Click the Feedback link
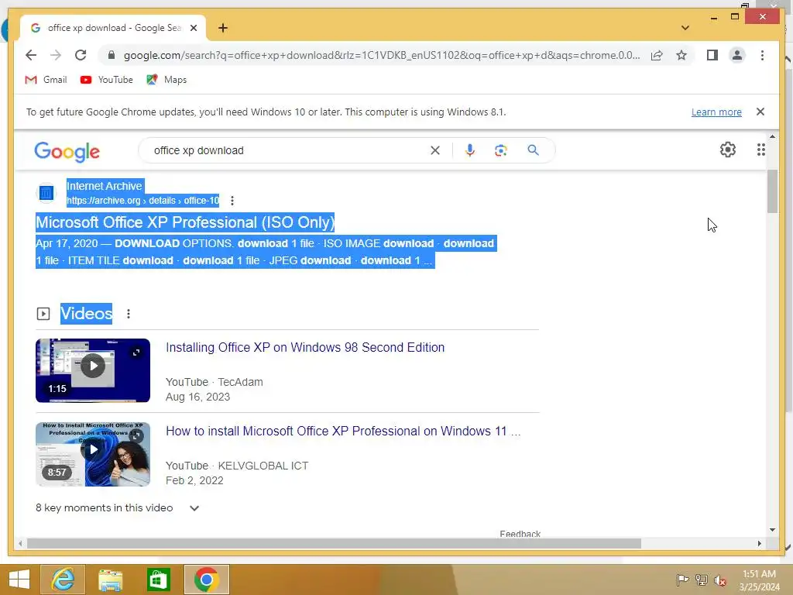The height and width of the screenshot is (595, 793). 520,534
